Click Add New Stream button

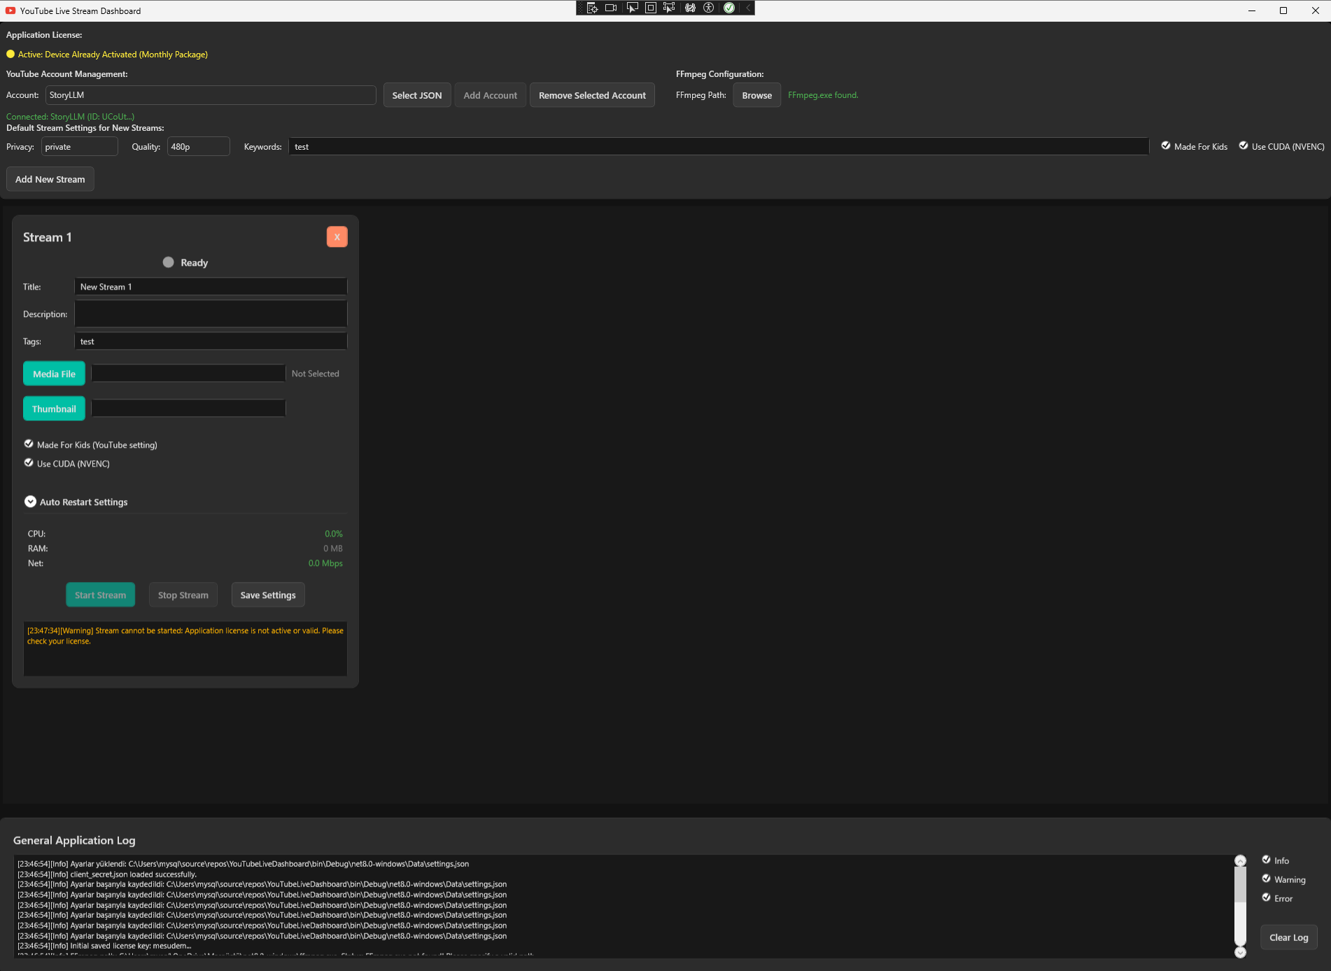(x=50, y=179)
